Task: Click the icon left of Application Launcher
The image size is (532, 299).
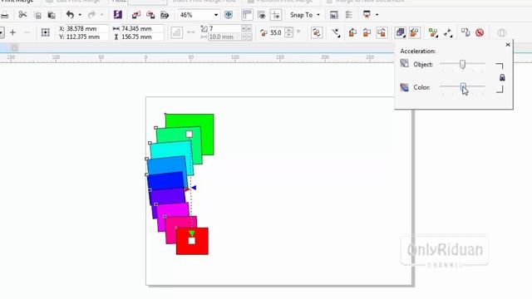Action: pos(349,15)
